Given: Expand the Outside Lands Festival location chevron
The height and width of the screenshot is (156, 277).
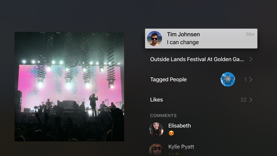Looking at the screenshot, I should click(251, 59).
